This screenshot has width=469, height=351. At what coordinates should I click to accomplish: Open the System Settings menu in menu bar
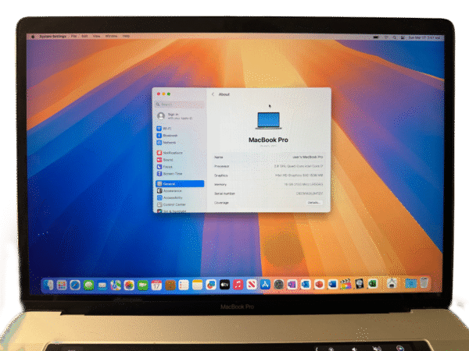tap(53, 36)
